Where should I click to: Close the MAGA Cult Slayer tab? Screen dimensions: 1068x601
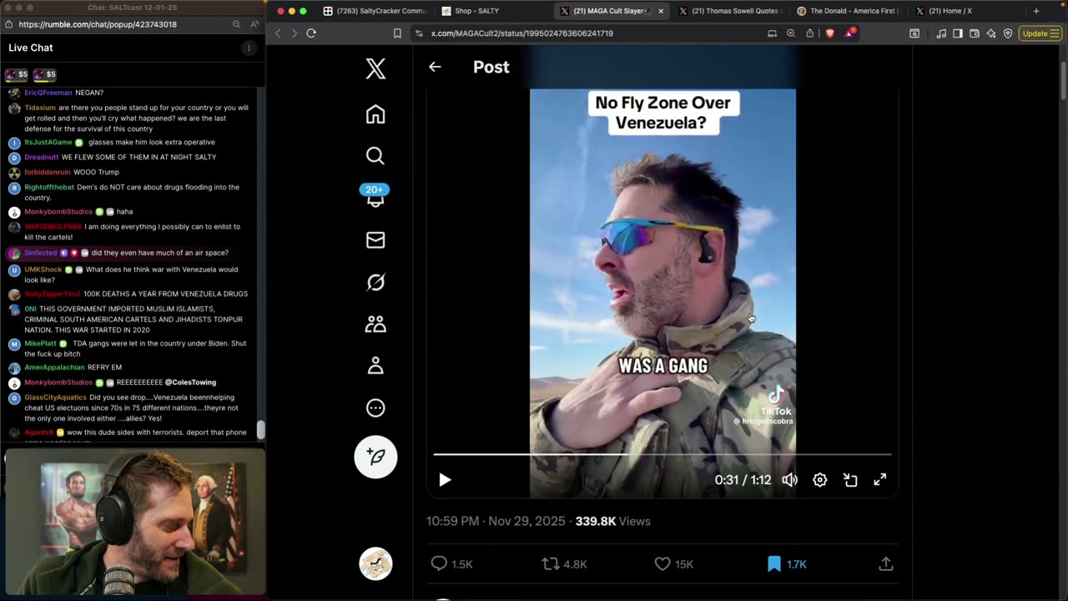coord(661,11)
